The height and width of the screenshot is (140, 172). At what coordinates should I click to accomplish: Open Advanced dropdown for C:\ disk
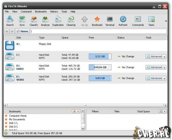(156, 57)
